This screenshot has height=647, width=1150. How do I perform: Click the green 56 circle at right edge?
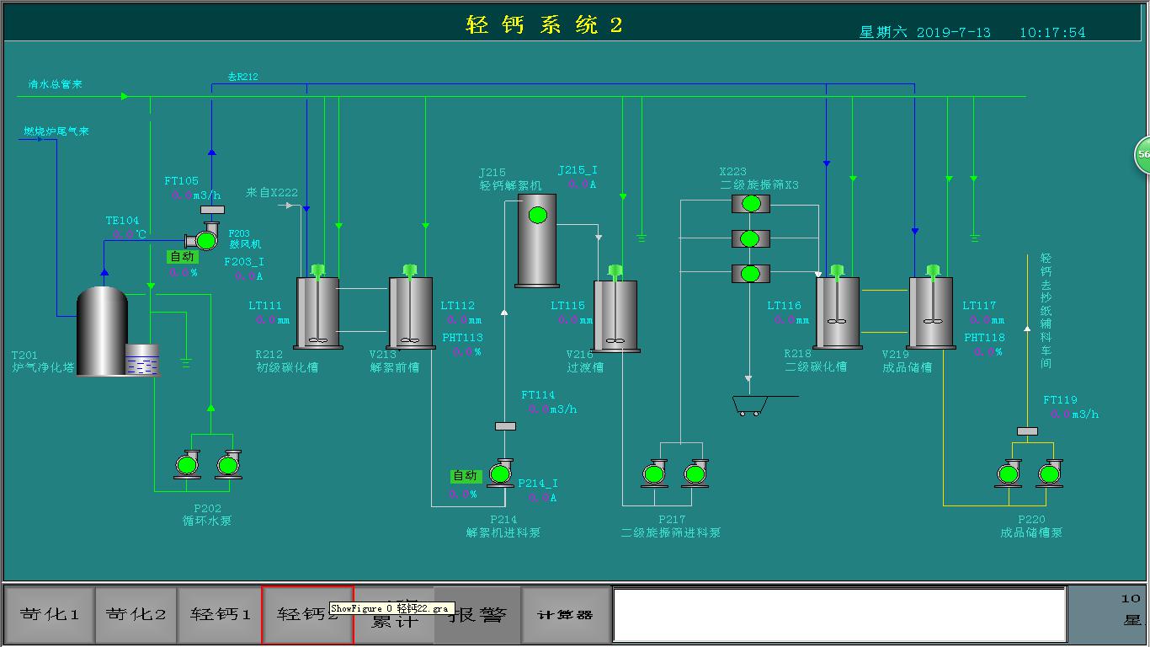click(x=1142, y=154)
